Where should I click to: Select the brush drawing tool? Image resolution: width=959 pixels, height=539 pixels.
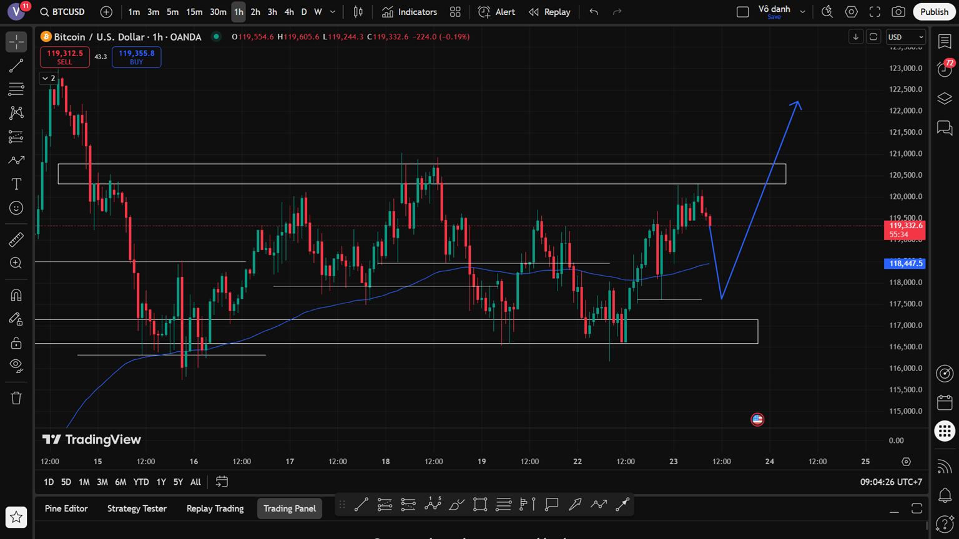point(16,160)
